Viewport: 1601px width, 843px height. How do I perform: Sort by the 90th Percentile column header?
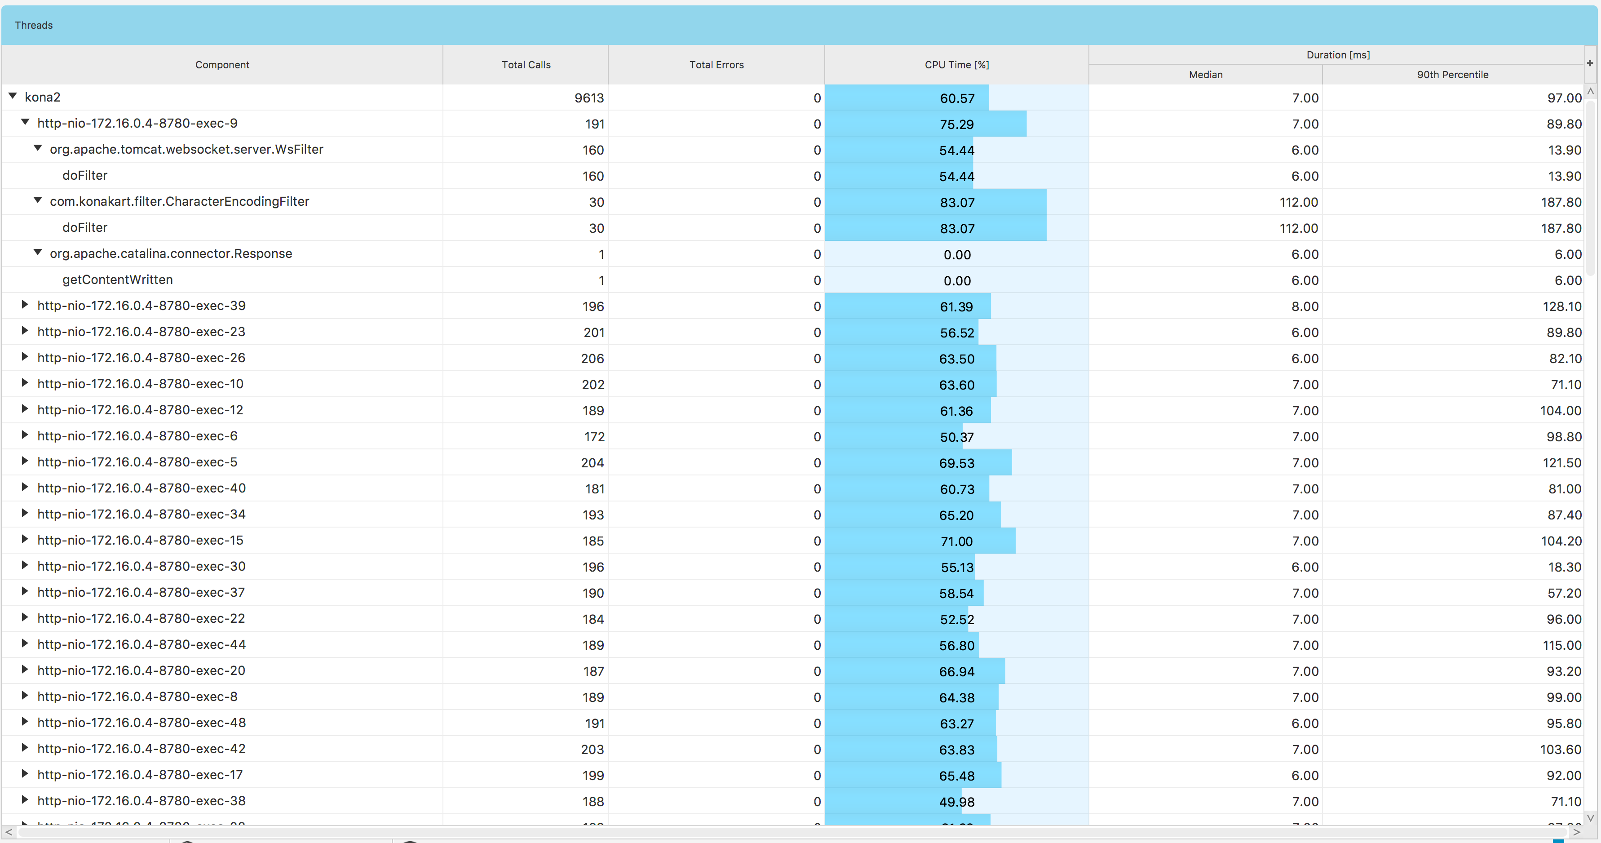pyautogui.click(x=1453, y=75)
